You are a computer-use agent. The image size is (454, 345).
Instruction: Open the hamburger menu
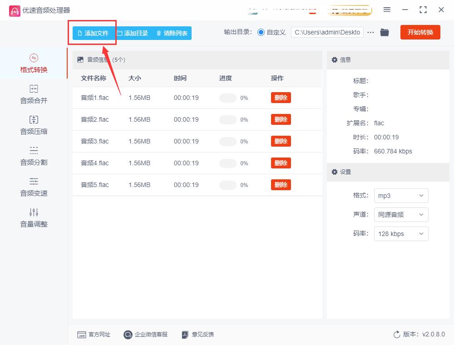[387, 9]
